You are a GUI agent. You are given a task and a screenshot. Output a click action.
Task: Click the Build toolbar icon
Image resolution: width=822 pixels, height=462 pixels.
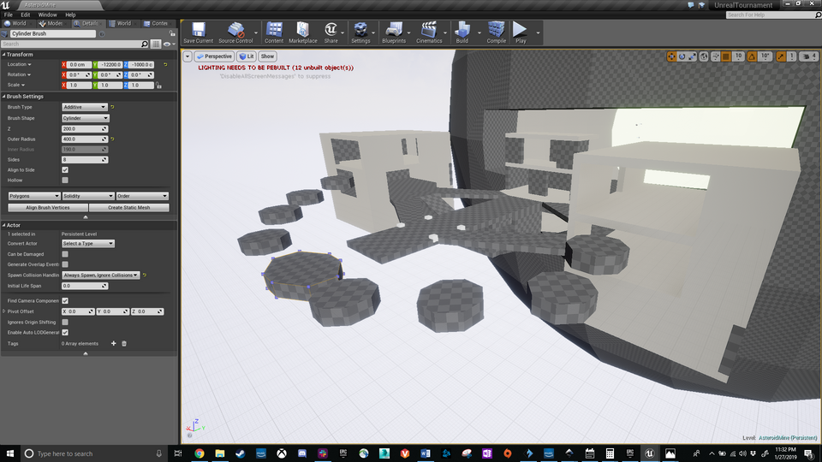462,33
